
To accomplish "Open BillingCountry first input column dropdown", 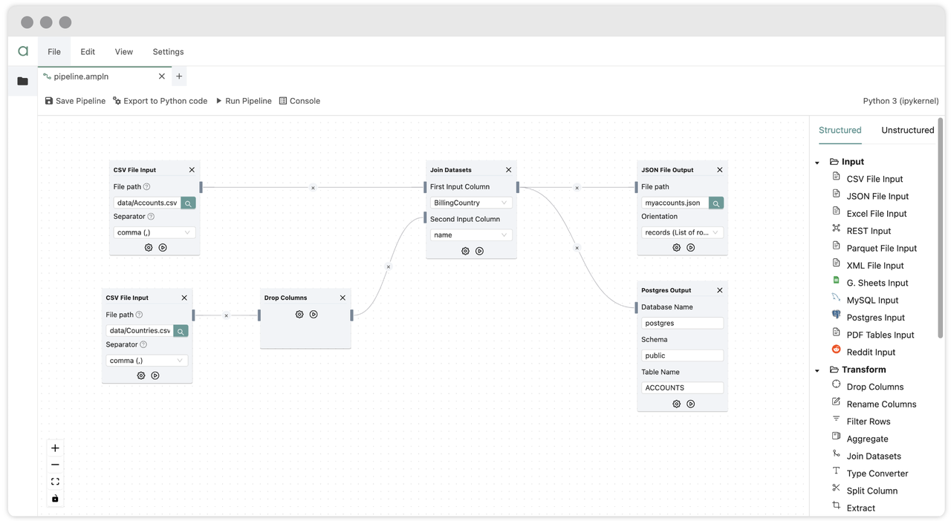I will [470, 203].
